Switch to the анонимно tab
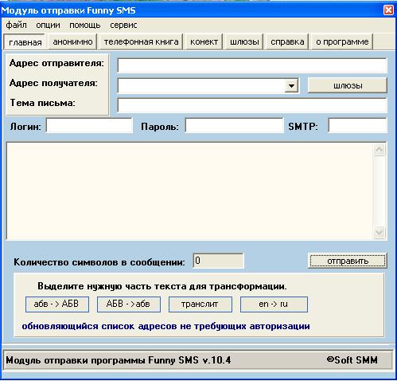 tap(72, 41)
